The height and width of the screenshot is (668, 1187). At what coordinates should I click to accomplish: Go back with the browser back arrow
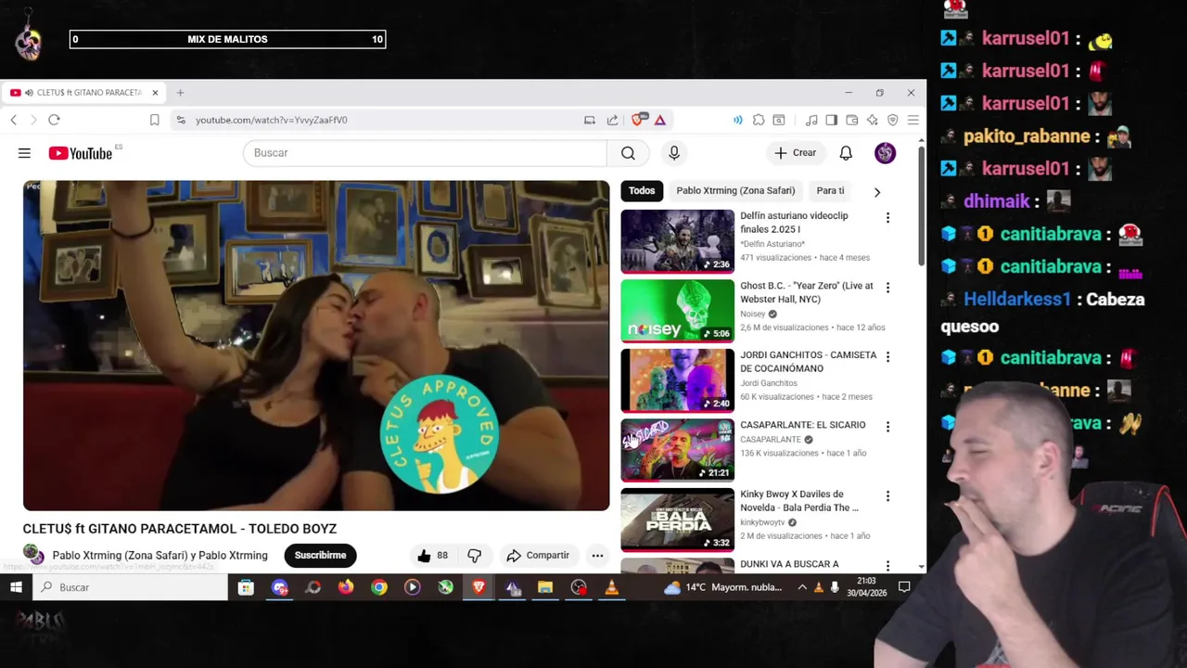point(13,120)
